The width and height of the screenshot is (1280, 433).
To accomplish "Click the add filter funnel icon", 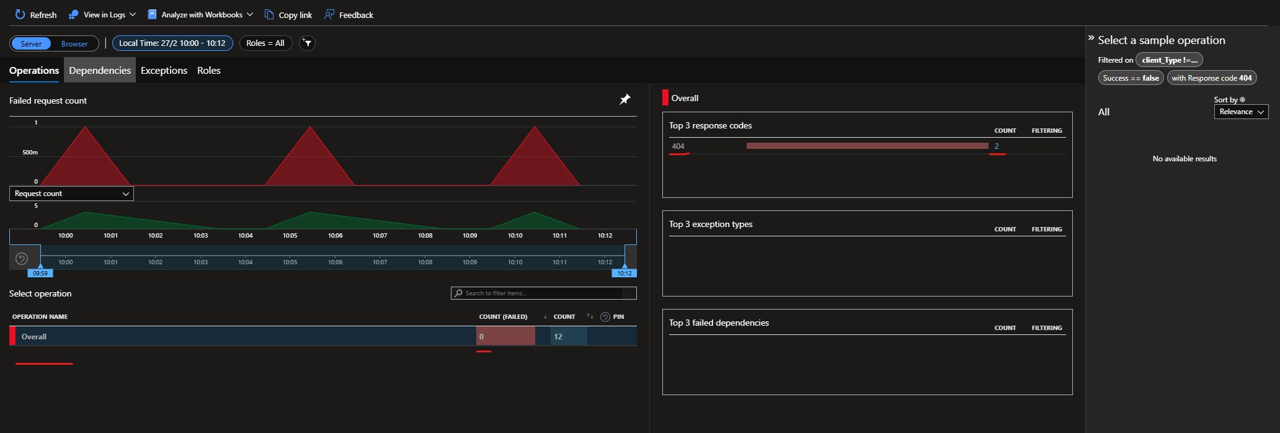I will (307, 43).
